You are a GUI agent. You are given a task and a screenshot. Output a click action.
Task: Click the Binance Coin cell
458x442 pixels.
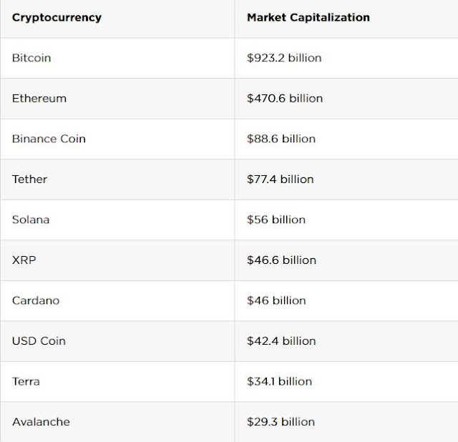49,139
